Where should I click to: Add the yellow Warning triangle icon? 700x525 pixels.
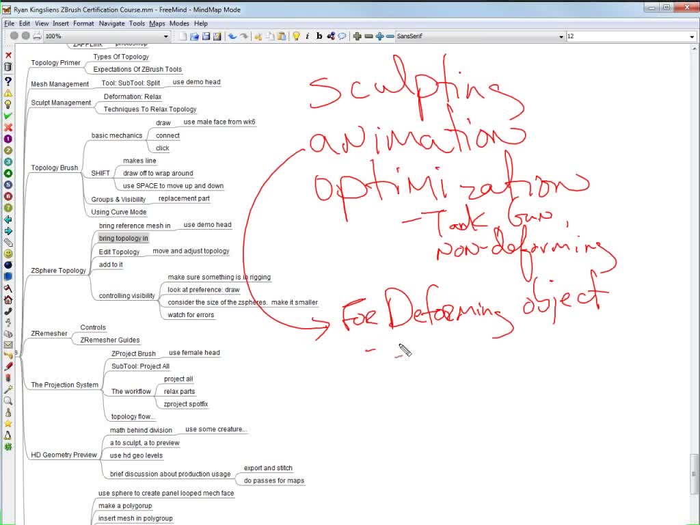coord(8,93)
